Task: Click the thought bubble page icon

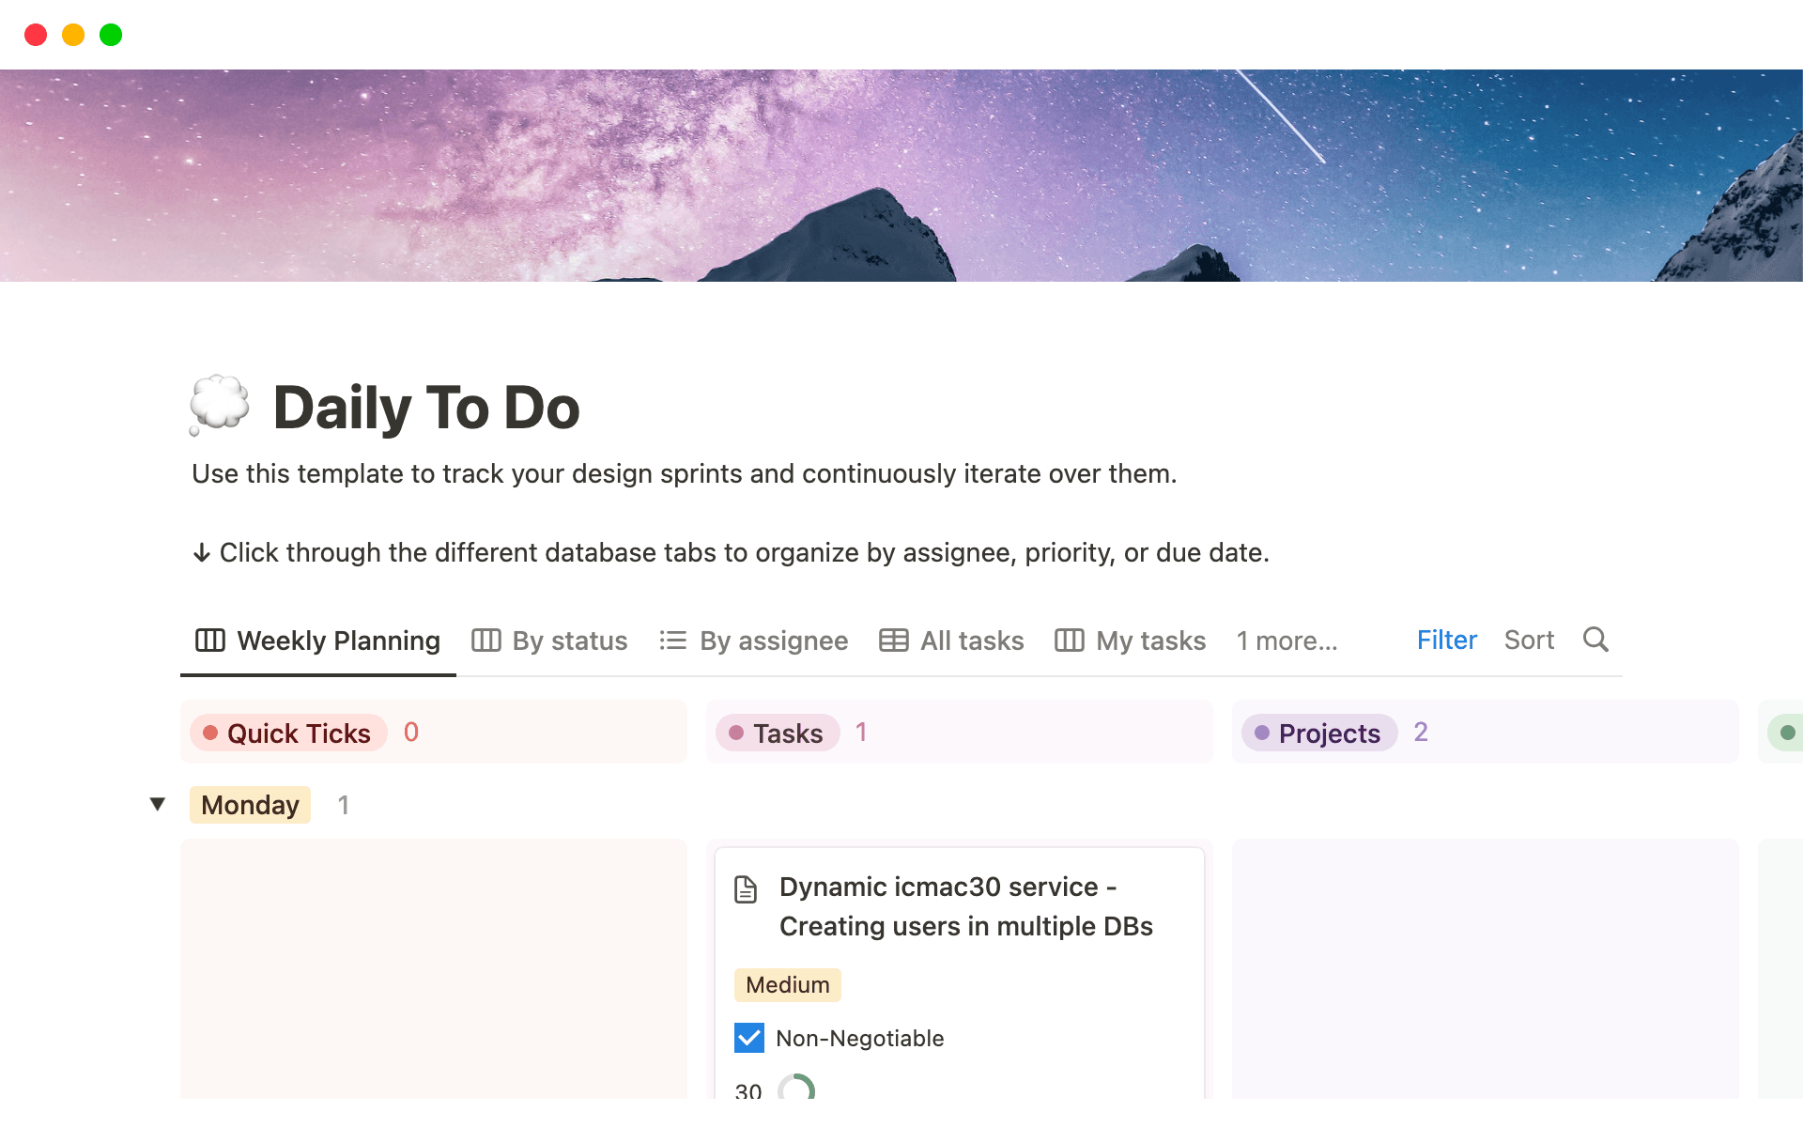Action: [219, 406]
